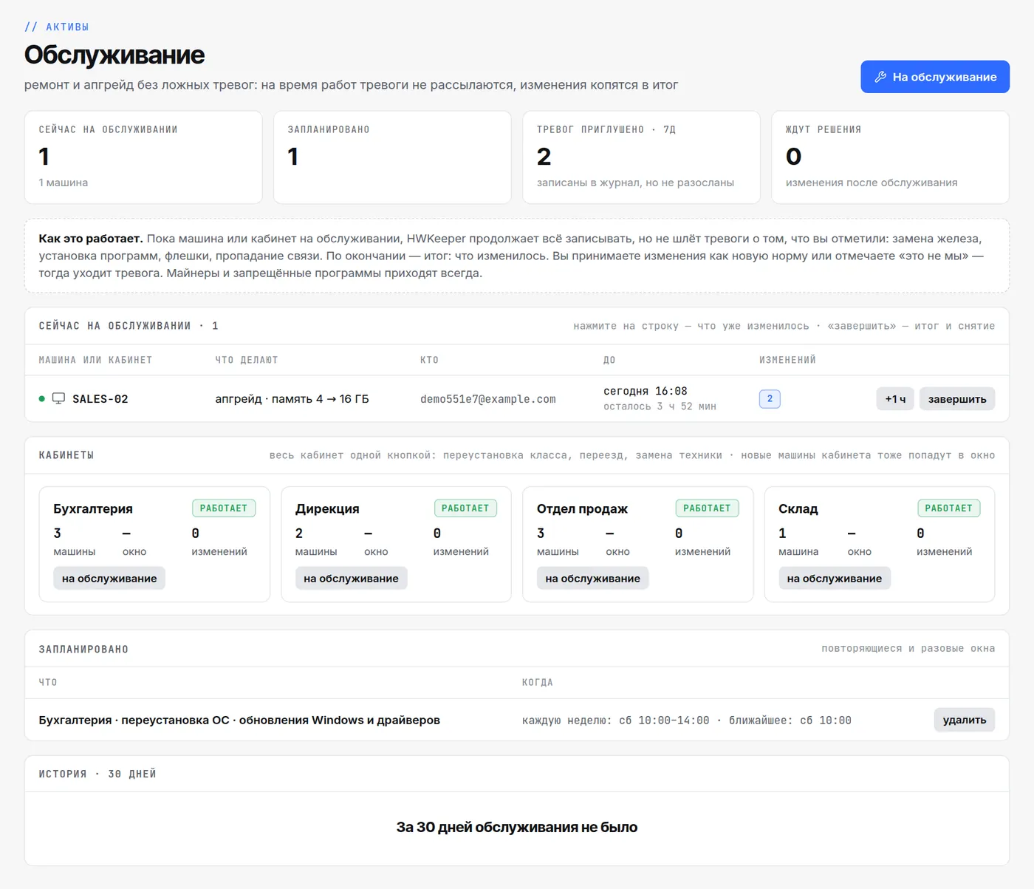The width and height of the screenshot is (1034, 889).
Task: Click the «Обслуживание» page heading
Action: (114, 55)
